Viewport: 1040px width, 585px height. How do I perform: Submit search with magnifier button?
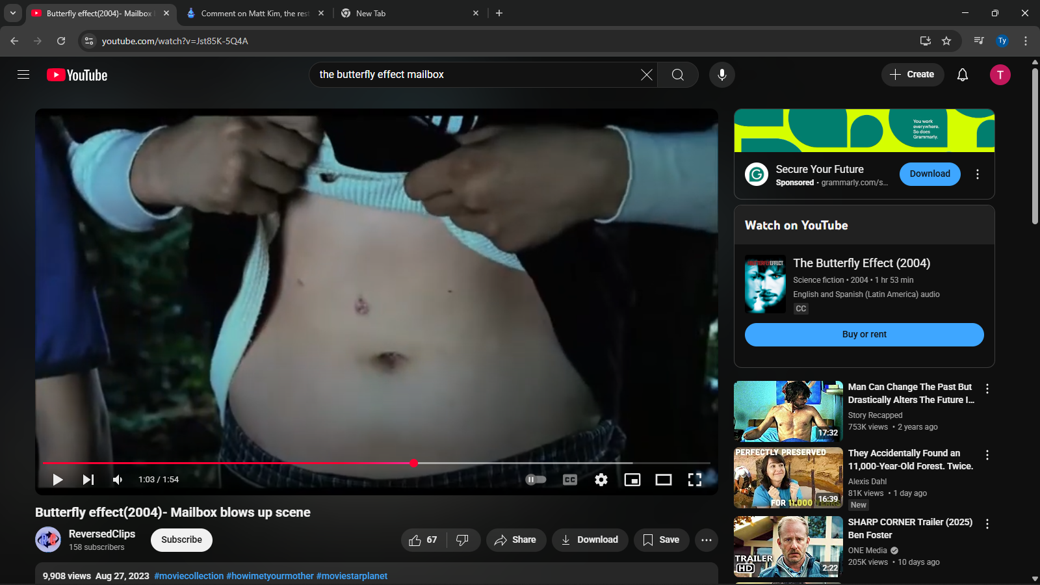pyautogui.click(x=678, y=75)
